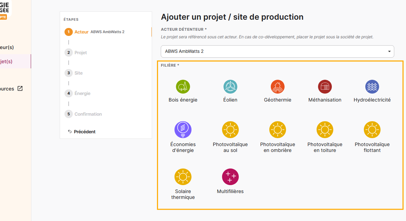Select the Méthanisation icon
This screenshot has height=221, width=406.
pyautogui.click(x=325, y=87)
